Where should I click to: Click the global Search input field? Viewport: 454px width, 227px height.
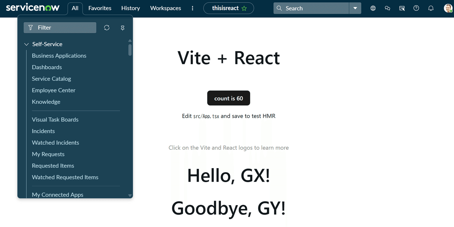click(311, 8)
